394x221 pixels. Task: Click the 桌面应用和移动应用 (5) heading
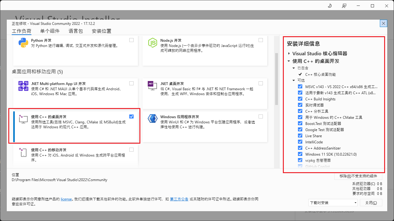(x=37, y=72)
